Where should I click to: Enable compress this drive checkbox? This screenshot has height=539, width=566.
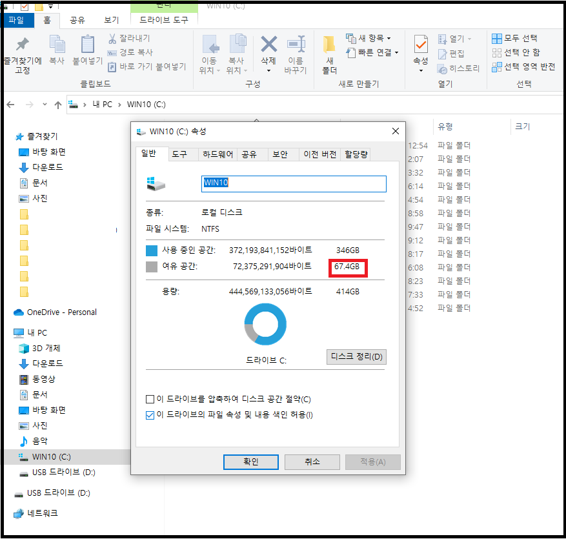point(150,400)
